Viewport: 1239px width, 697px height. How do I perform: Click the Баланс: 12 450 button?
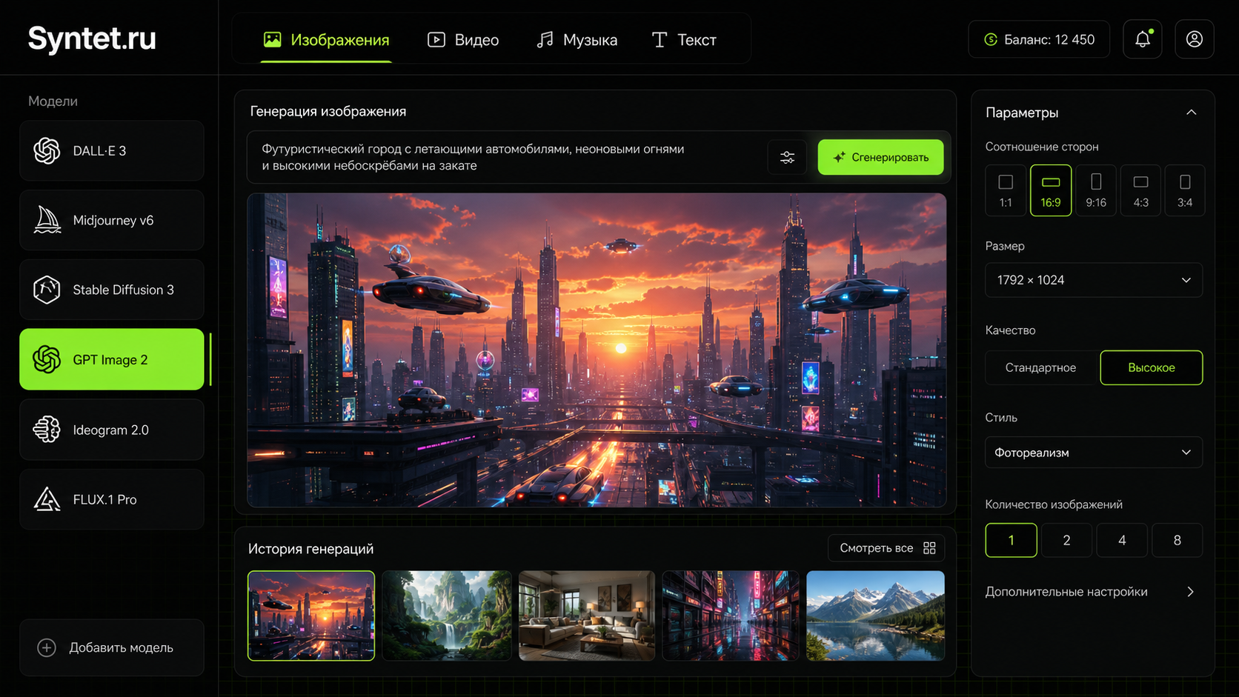(1039, 39)
